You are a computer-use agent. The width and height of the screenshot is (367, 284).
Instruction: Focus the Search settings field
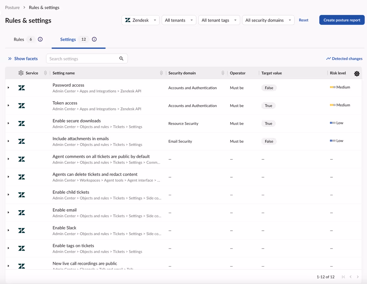tap(82, 59)
